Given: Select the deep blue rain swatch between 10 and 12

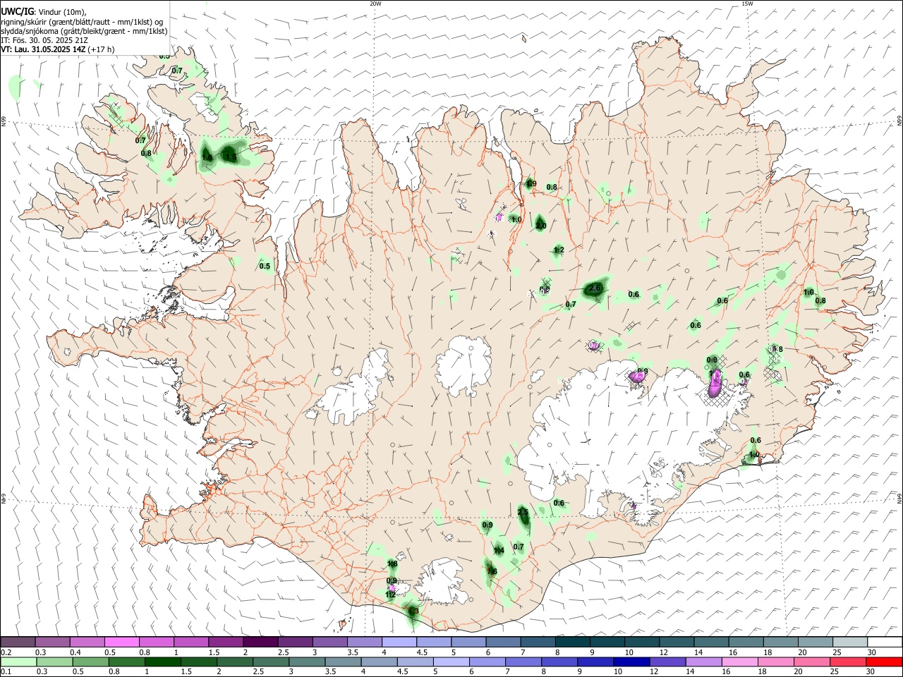Looking at the screenshot, I should click(x=631, y=661).
